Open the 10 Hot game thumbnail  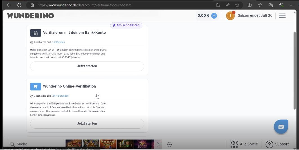pyautogui.click(x=108, y=144)
